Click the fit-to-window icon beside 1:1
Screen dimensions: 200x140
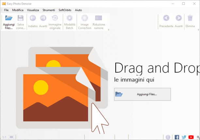(x=11, y=137)
